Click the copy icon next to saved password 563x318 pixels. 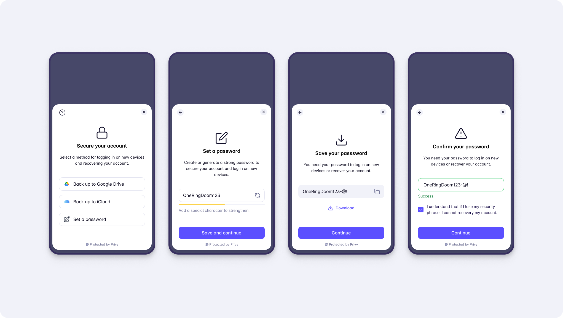coord(377,191)
